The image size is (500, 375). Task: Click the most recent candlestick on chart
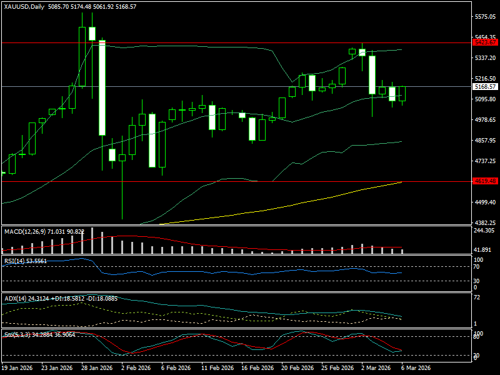402,94
